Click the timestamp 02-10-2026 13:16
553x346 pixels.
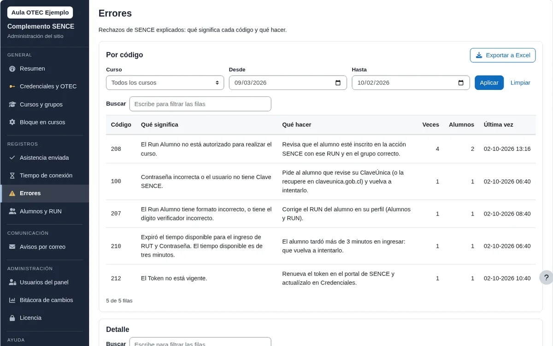click(x=507, y=149)
